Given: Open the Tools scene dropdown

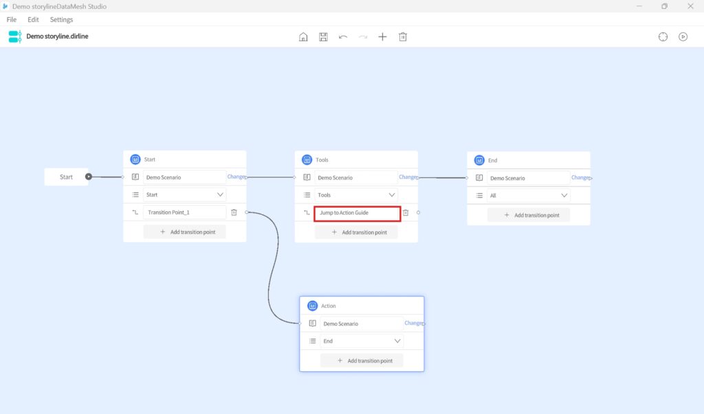Looking at the screenshot, I should (392, 195).
